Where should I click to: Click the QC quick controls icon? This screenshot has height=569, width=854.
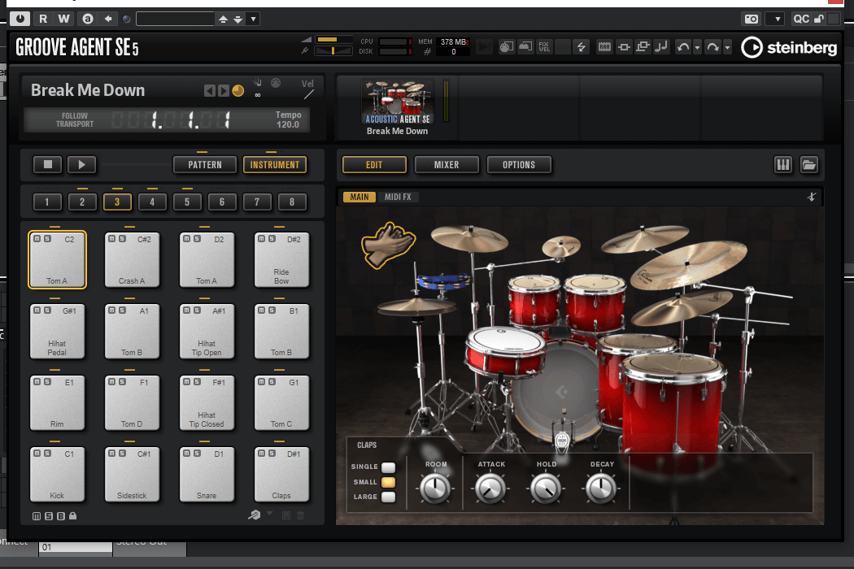[x=801, y=19]
